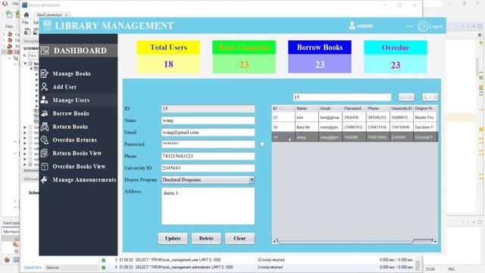
Task: Click the Degree Pr... column header
Action: pos(426,108)
